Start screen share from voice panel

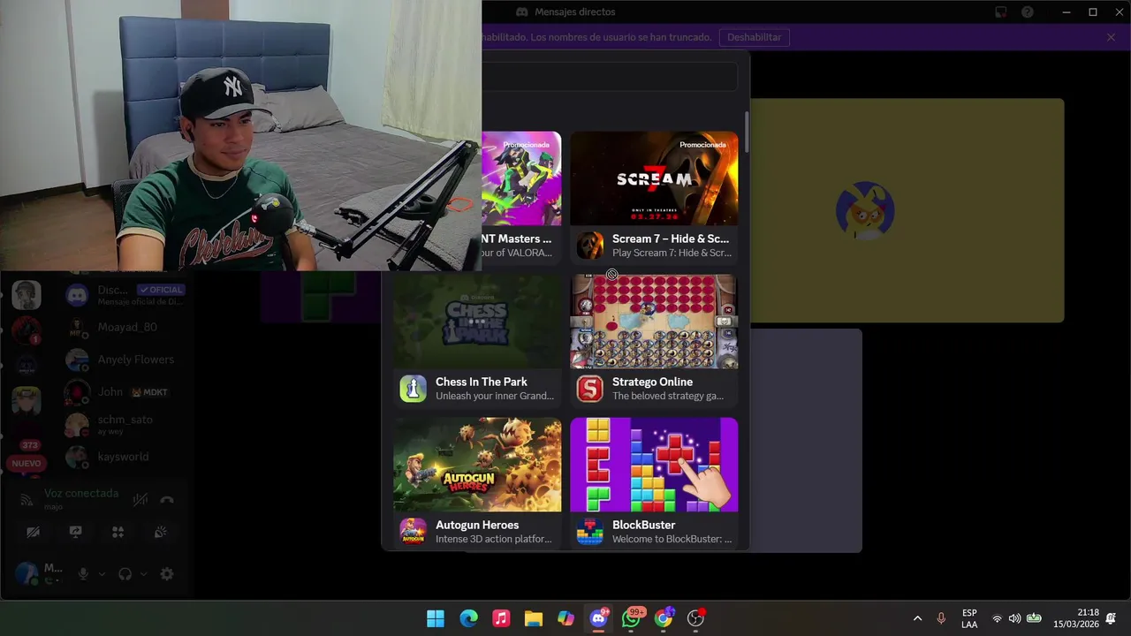pos(75,532)
